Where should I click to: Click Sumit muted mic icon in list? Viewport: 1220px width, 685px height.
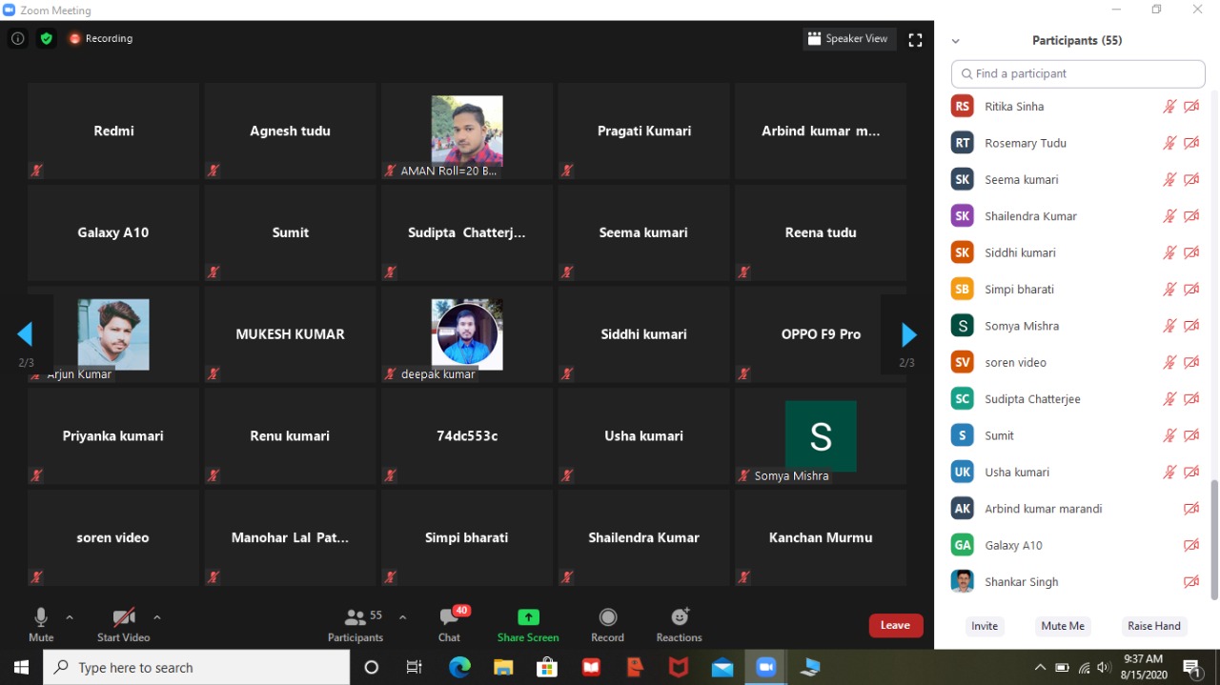1169,435
